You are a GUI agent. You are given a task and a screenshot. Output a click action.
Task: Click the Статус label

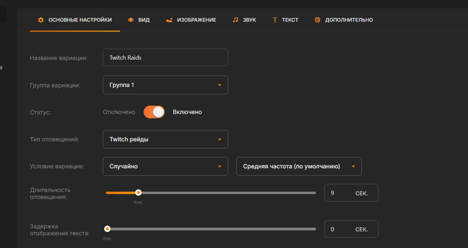click(x=41, y=113)
